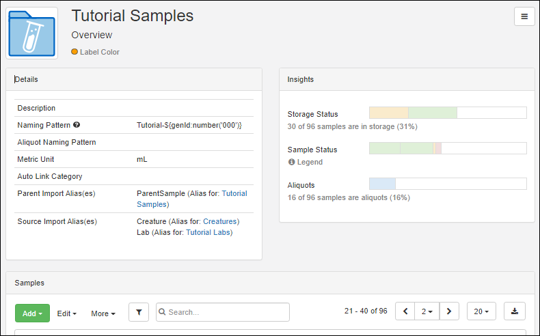Viewport: 540px width, 336px height.
Task: Open the Add dropdown button
Action: click(32, 313)
